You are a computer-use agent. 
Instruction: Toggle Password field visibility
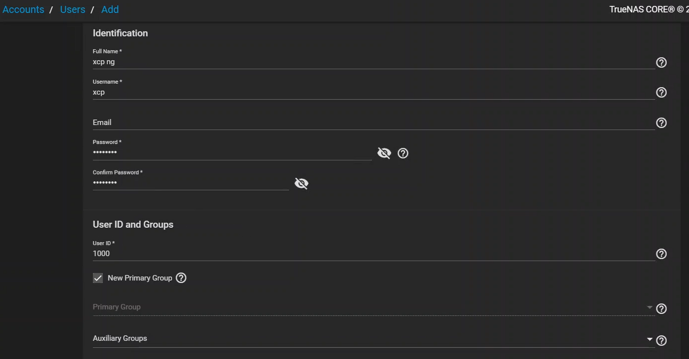384,153
